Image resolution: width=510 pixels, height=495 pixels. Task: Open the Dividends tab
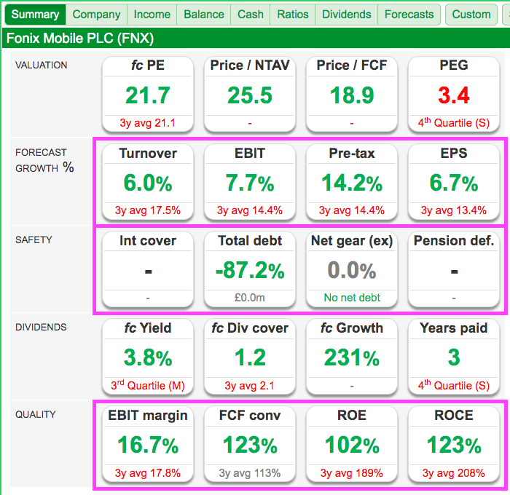[x=346, y=15]
